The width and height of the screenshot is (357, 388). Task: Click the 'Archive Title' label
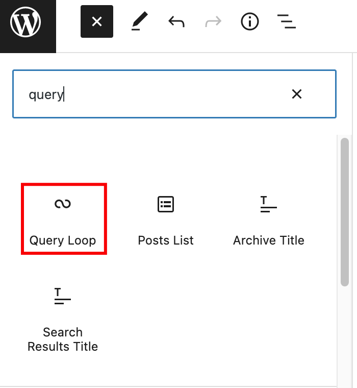[x=269, y=240]
